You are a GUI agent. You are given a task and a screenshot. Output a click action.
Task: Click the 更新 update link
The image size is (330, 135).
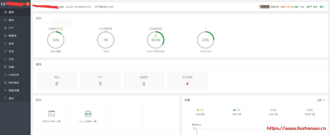pos(308,6)
